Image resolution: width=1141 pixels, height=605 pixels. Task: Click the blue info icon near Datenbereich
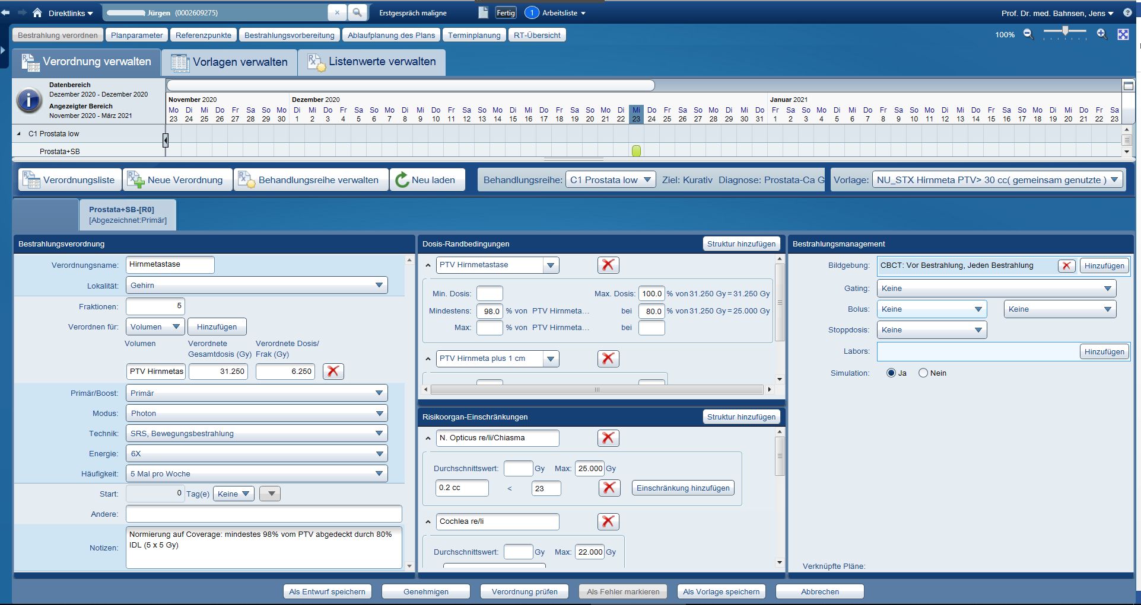[28, 100]
